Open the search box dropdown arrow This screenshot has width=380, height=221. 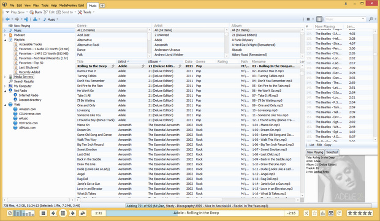click(363, 19)
